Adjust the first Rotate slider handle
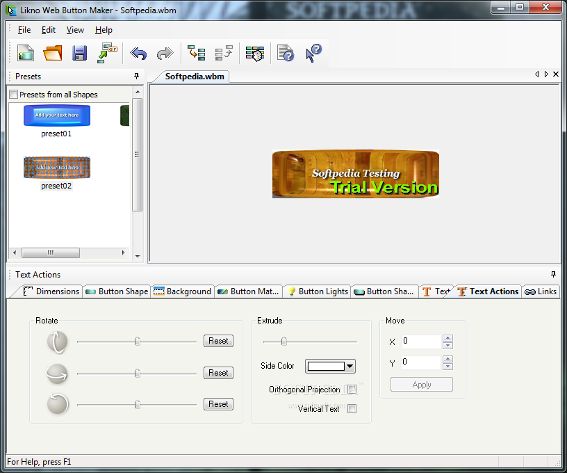Viewport: 567px width, 473px height. point(138,342)
